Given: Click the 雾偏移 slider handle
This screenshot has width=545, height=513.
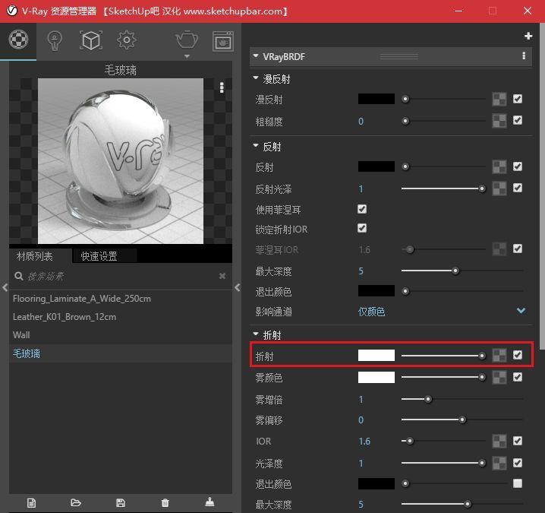Looking at the screenshot, I should (462, 420).
